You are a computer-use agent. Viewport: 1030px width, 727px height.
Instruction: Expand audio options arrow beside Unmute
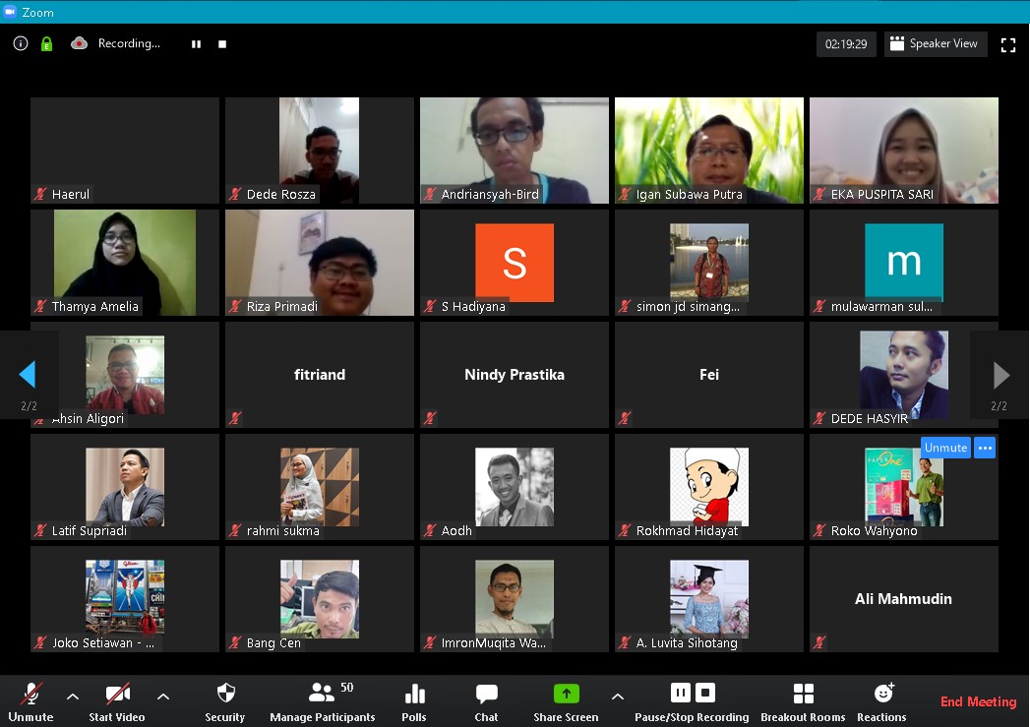click(73, 697)
